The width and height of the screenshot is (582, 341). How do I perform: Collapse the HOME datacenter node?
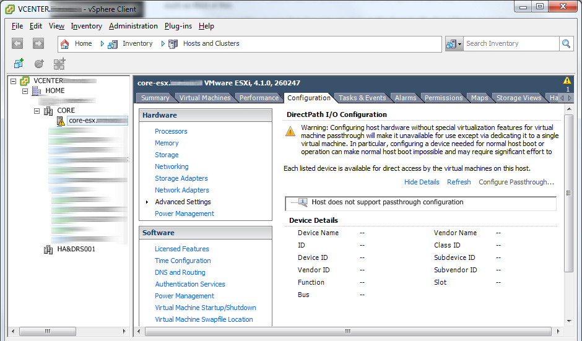[x=25, y=91]
